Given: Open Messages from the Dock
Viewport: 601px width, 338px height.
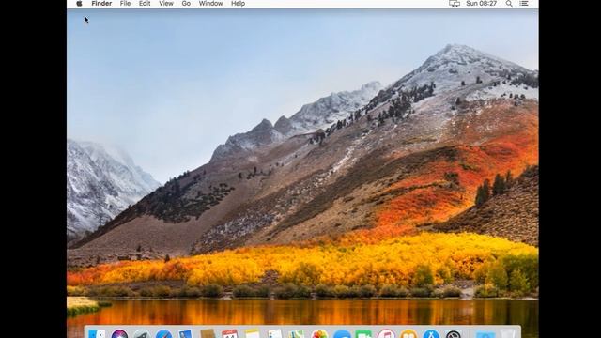Looking at the screenshot, I should (x=342, y=334).
